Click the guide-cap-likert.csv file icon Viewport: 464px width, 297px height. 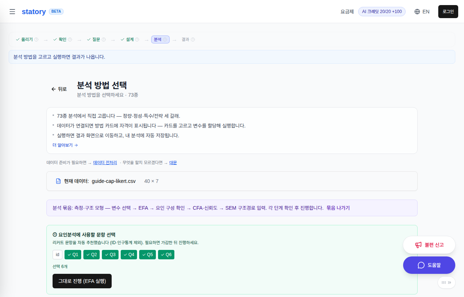click(x=58, y=181)
